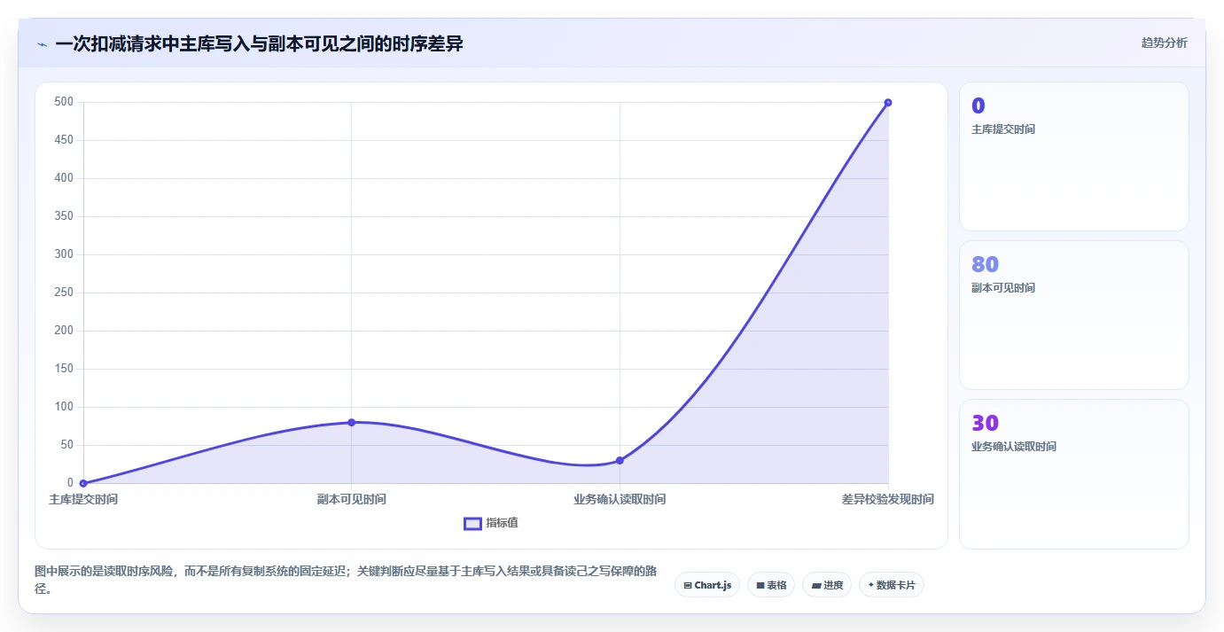Click the 趋势分析 label in the header

click(x=1164, y=43)
